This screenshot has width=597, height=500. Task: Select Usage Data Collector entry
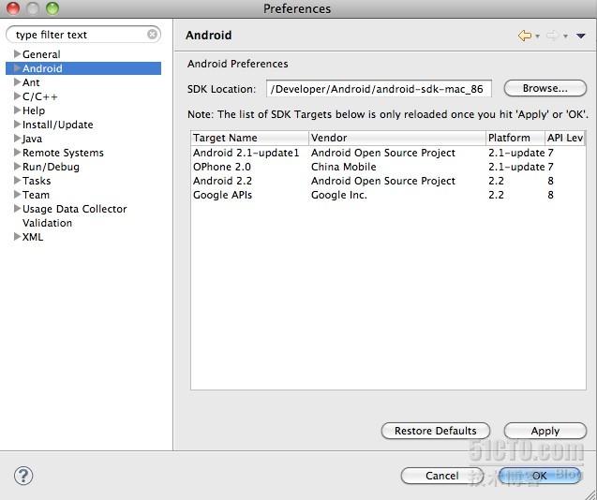tap(74, 210)
